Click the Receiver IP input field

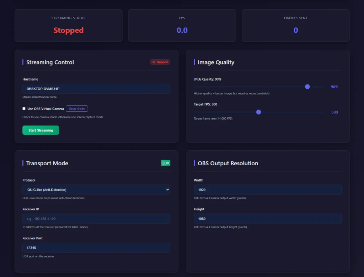[96, 218]
